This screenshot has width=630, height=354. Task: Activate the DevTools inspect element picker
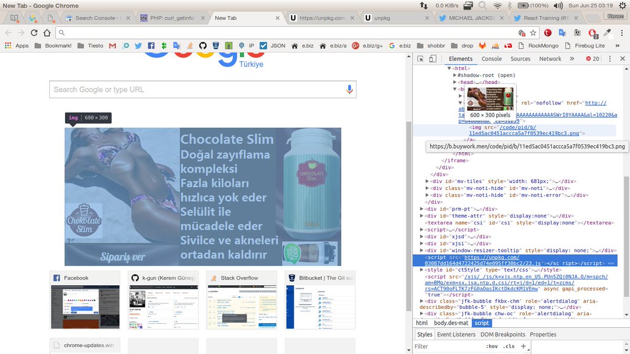[x=421, y=59]
